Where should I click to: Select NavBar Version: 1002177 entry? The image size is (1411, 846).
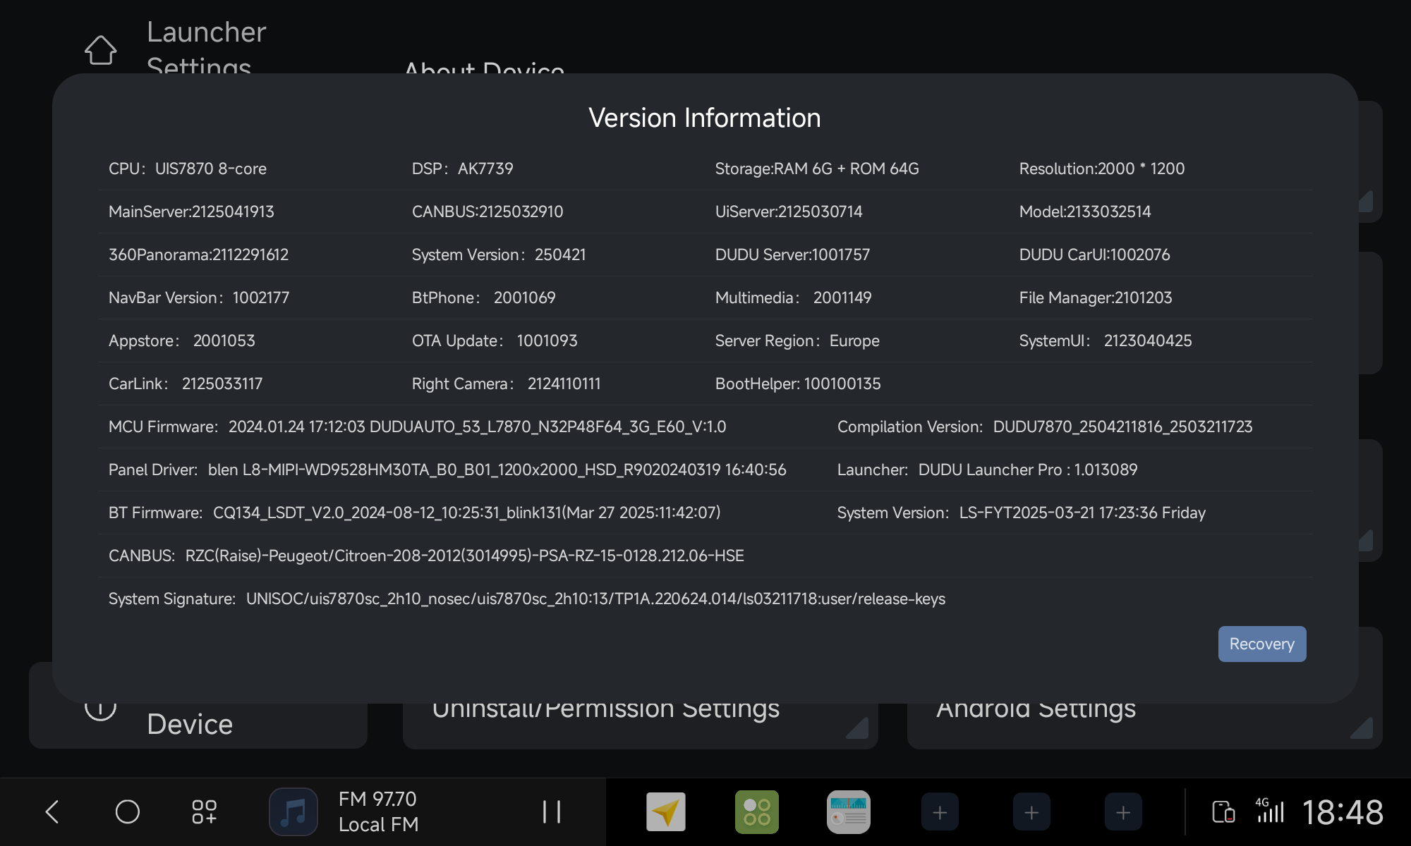pyautogui.click(x=199, y=298)
